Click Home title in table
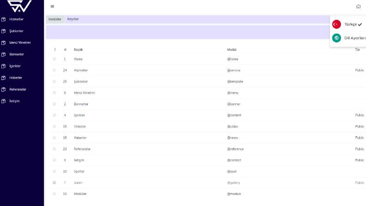 pyautogui.click(x=78, y=59)
